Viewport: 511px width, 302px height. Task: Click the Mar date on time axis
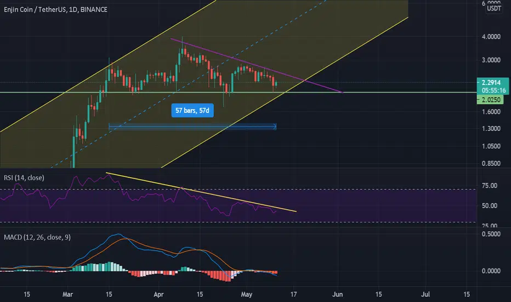(x=67, y=294)
